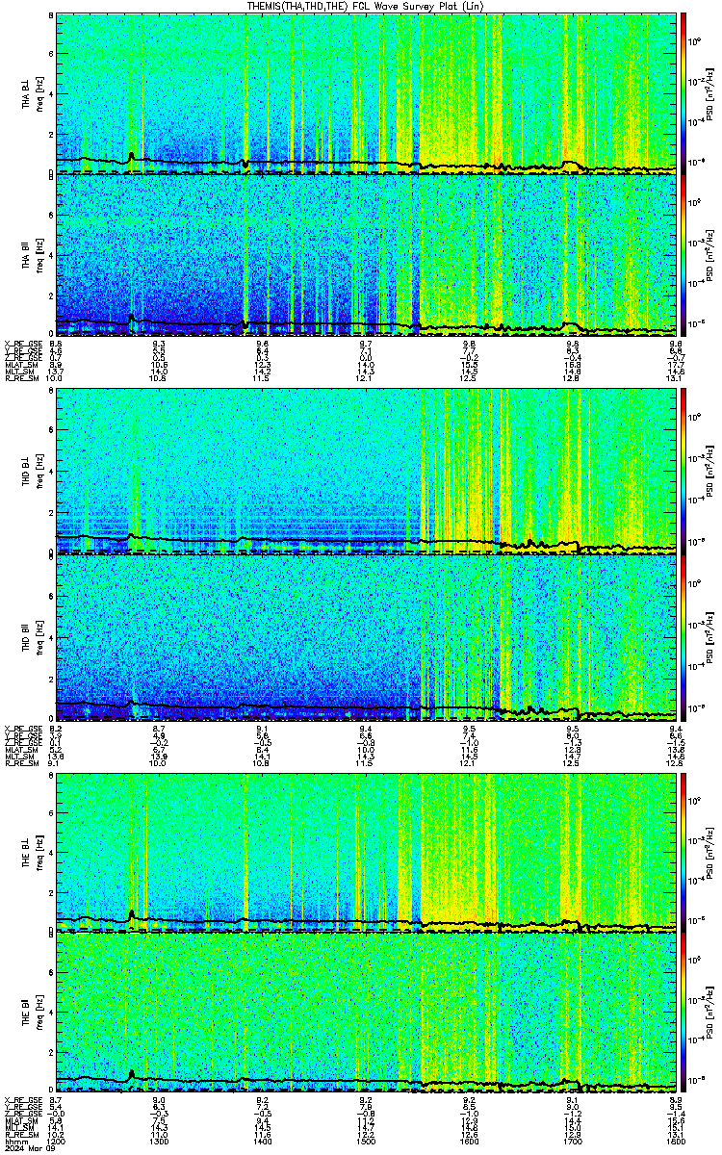Click the 1200 time tick label
This screenshot has height=1155, width=722.
point(56,1142)
